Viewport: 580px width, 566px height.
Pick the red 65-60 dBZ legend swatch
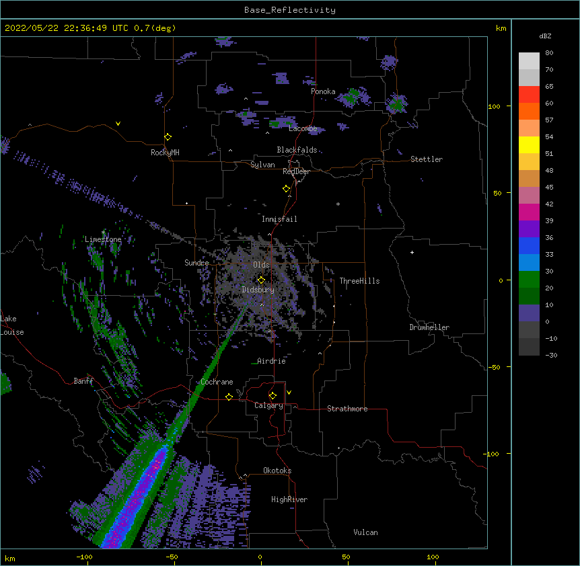click(x=529, y=94)
